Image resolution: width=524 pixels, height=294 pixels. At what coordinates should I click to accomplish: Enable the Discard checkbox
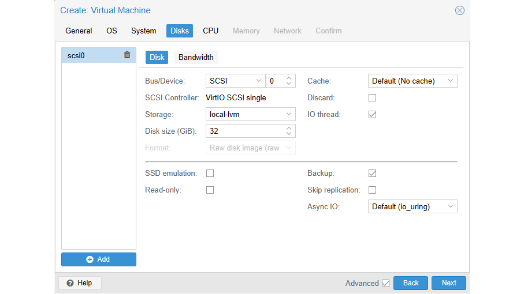[373, 98]
